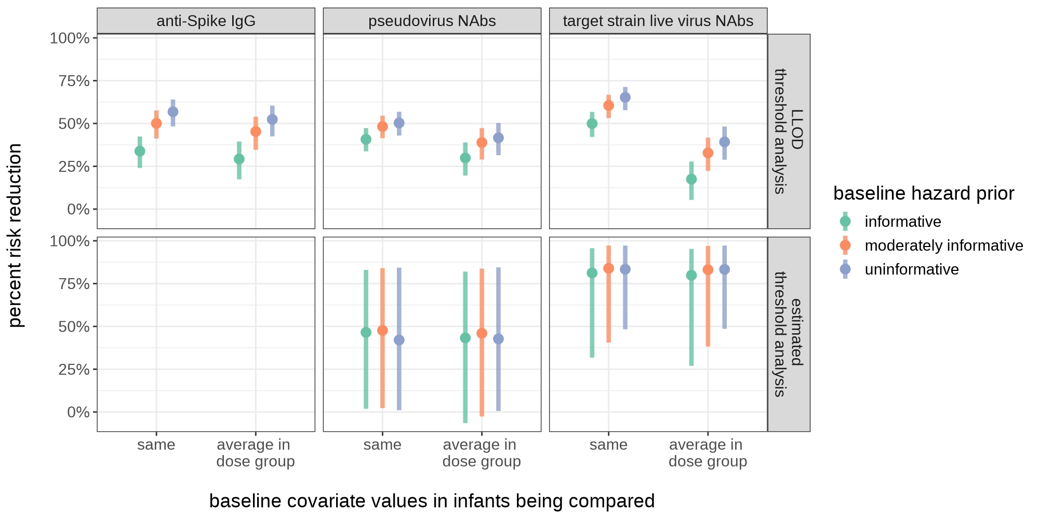
Task: Click the bottom-row 50% y-axis tick label
Action: tap(73, 326)
